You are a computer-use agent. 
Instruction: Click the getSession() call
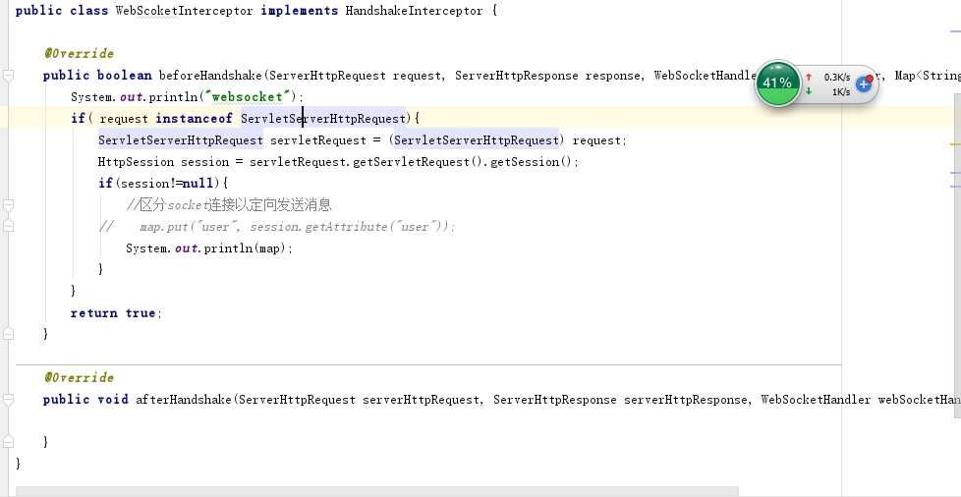pos(533,162)
